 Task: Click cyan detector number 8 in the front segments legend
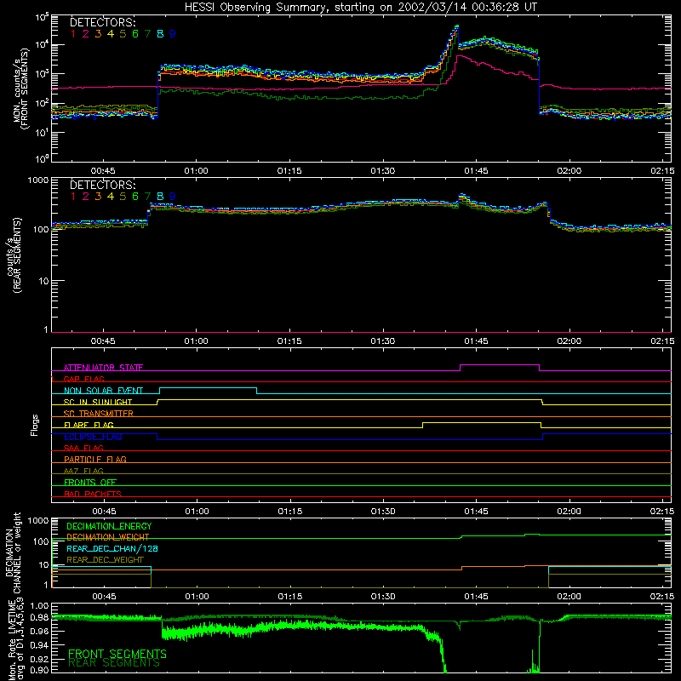(160, 34)
